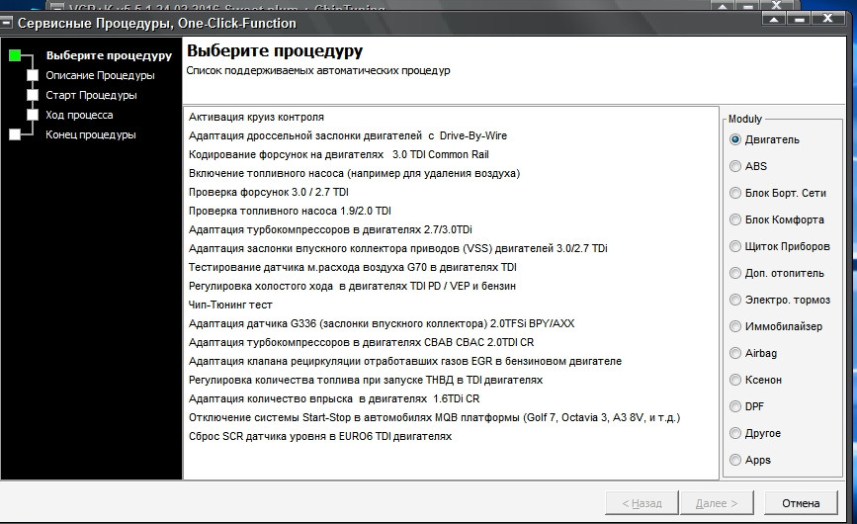Click the Описание Процедуры step square icon
This screenshot has height=524, width=857.
click(x=33, y=75)
